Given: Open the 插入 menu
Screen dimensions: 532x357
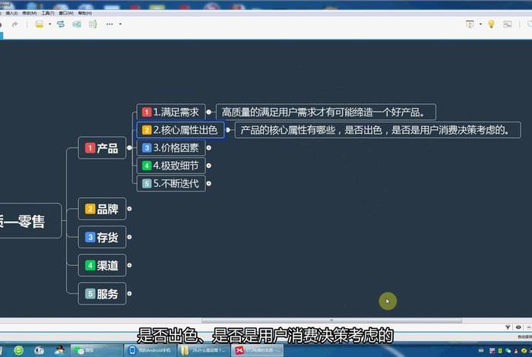Looking at the screenshot, I should 11,13.
